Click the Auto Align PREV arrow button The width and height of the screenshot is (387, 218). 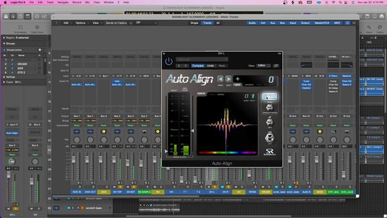[x=220, y=79]
